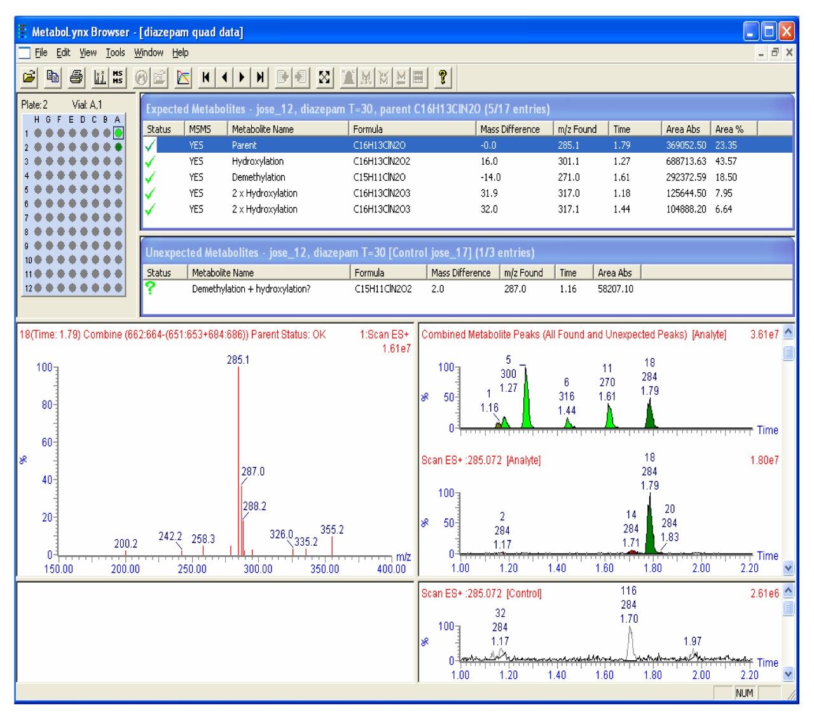
Task: Go to next sample arrow icon
Action: click(242, 78)
